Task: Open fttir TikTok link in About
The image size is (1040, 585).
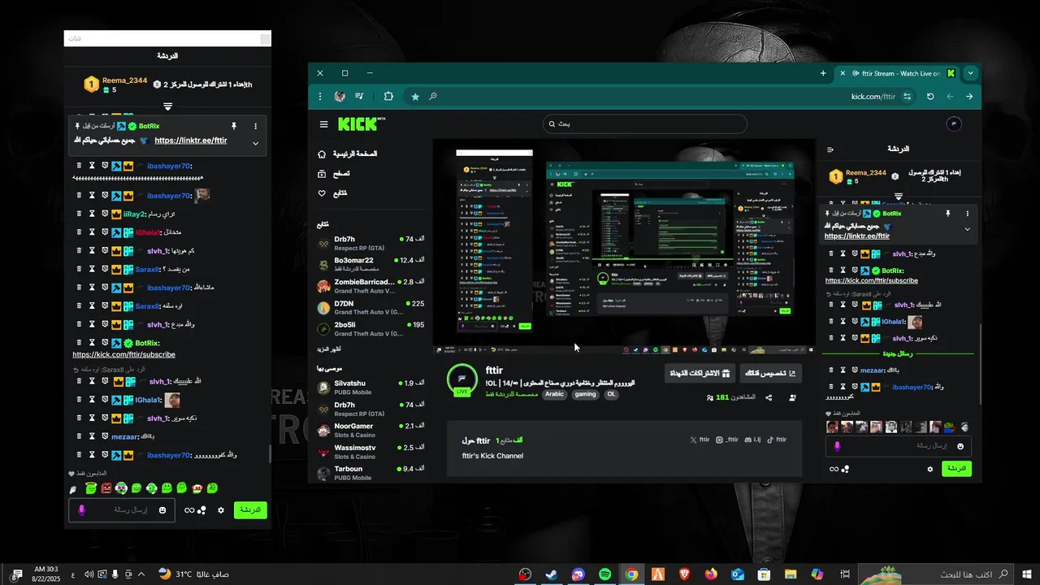Action: (777, 440)
